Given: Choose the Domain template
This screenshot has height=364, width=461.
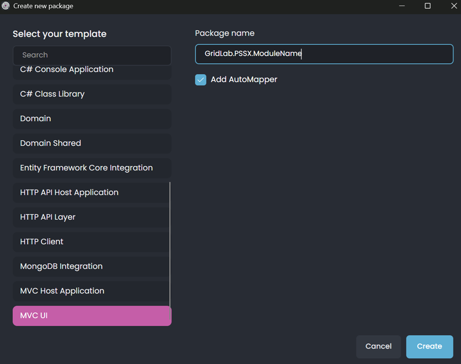Looking at the screenshot, I should pyautogui.click(x=92, y=119).
